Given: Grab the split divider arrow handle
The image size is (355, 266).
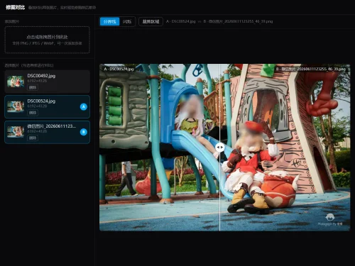Looking at the screenshot, I should pos(220,148).
